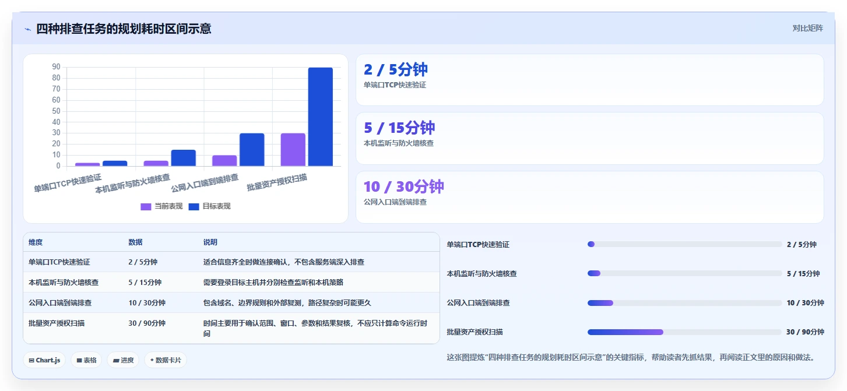Viewport: 847px width, 391px height.
Task: Click the purple 批量资产授权扫描 current bar
Action: coord(293,150)
